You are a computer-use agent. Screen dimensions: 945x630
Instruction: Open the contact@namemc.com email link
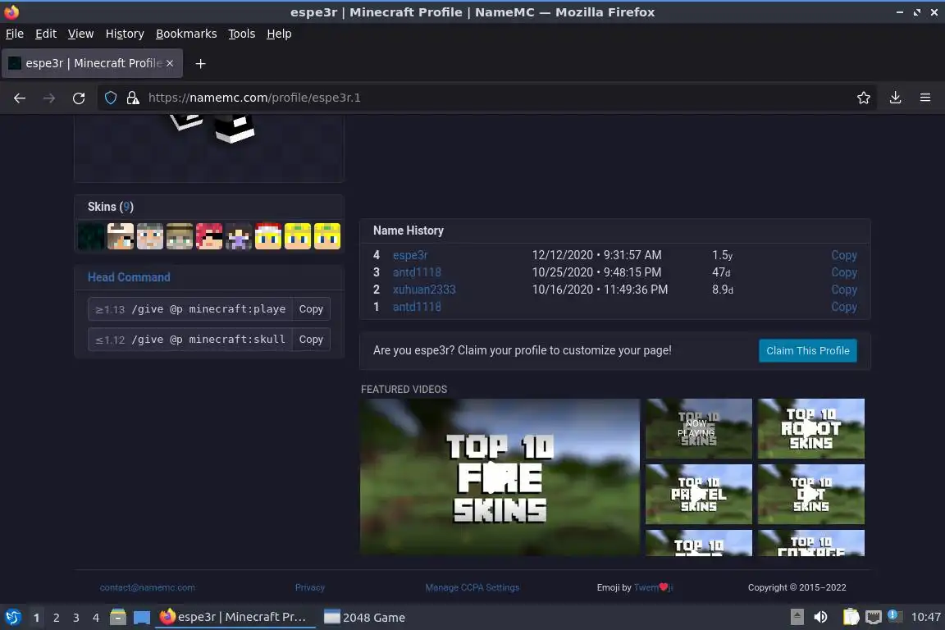tap(147, 587)
